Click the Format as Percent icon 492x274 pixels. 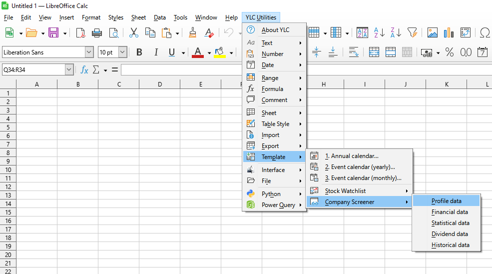(x=450, y=52)
